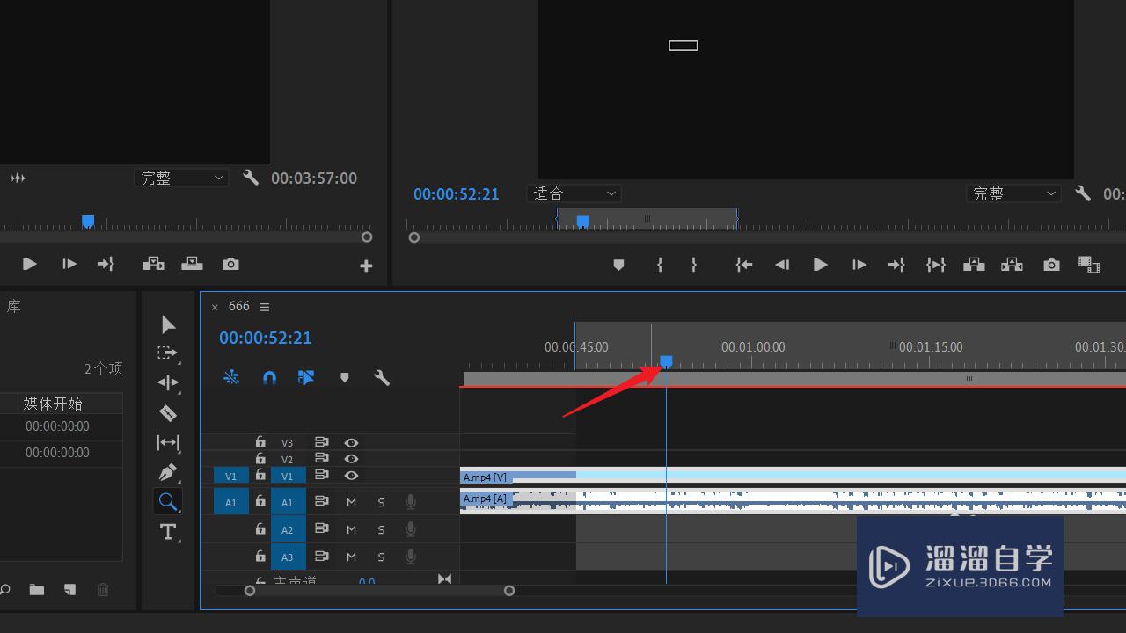
Task: Click the blue playhead in timeline ruler
Action: (666, 361)
